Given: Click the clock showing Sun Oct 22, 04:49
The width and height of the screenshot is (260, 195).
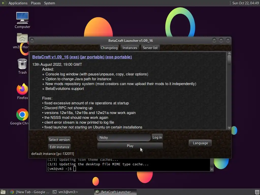Looking at the screenshot, I should (246, 3).
